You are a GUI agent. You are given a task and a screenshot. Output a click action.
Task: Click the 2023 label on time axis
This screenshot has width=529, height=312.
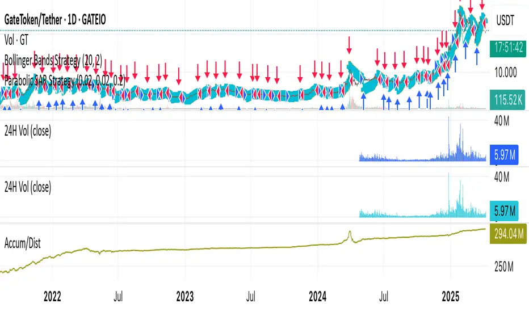pos(185,297)
